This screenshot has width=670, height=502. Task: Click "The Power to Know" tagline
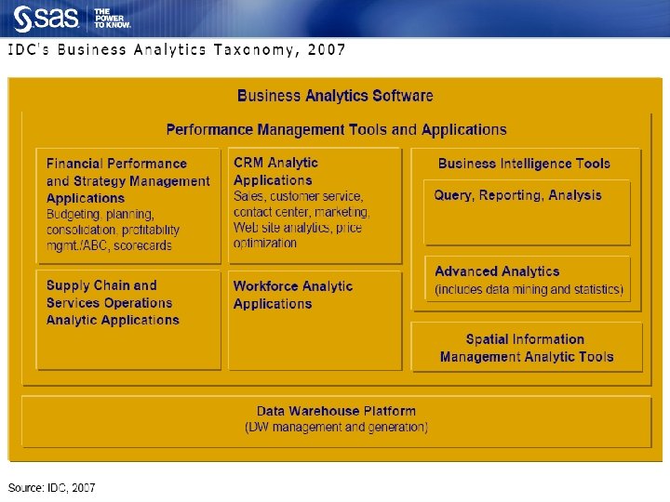(111, 18)
